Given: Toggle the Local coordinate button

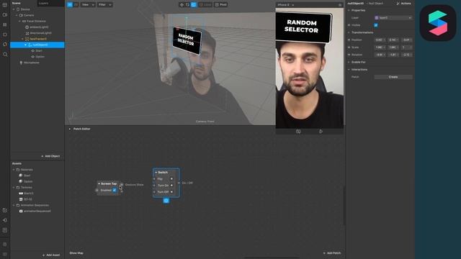Looking at the screenshot, I should 205,5.
